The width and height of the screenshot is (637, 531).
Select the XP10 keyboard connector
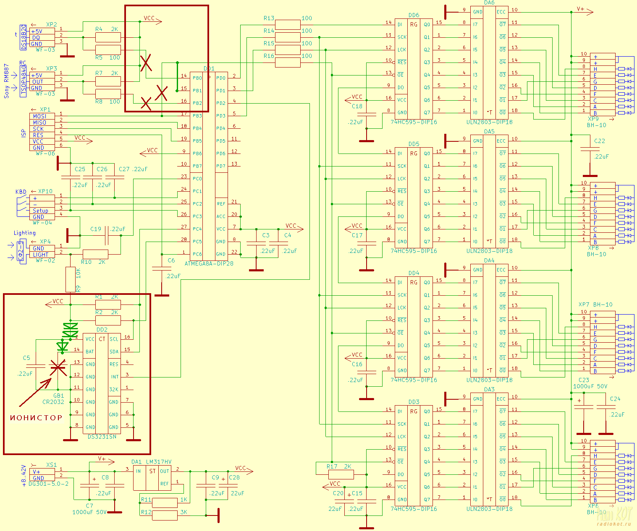(x=42, y=208)
